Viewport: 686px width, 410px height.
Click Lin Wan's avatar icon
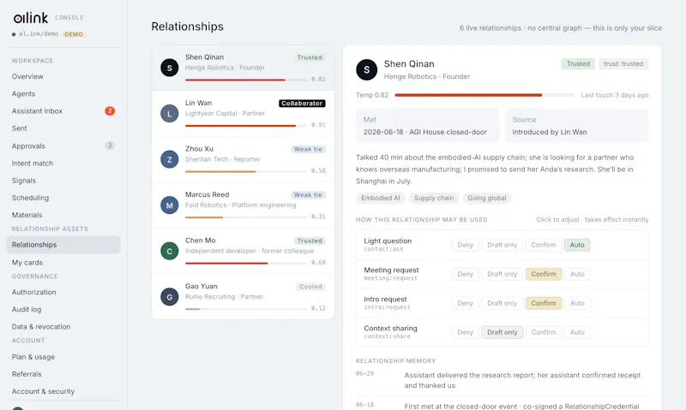point(169,114)
